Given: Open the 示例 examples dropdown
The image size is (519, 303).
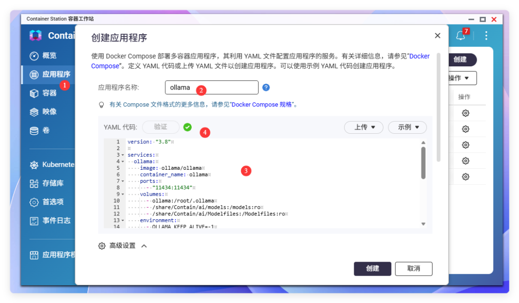Looking at the screenshot, I should click(408, 127).
